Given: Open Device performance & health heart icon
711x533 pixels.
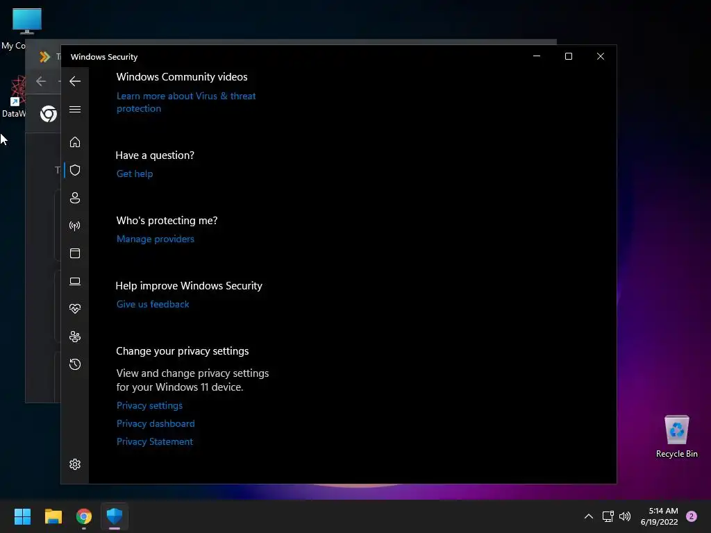Looking at the screenshot, I should coord(75,309).
